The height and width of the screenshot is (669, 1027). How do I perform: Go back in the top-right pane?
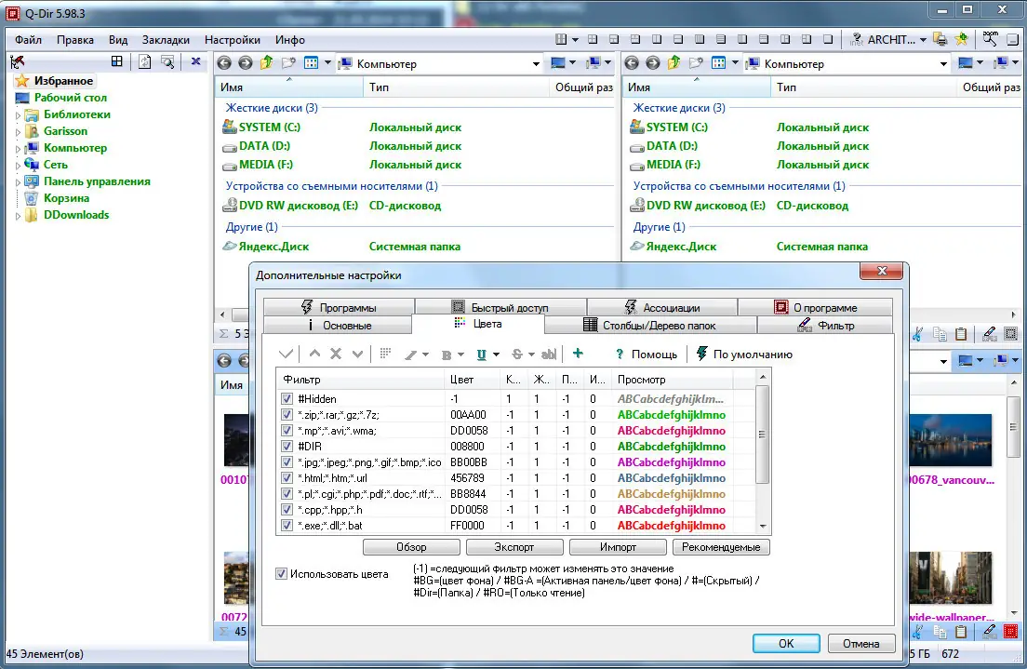(632, 63)
